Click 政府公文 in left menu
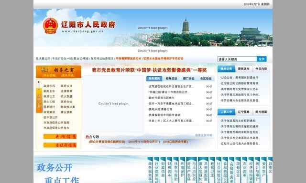This screenshot has height=183, width=306. click(x=49, y=96)
